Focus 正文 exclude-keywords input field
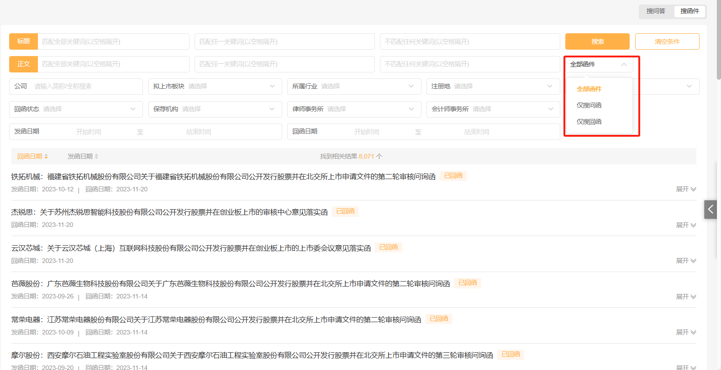721x370 pixels. point(470,64)
